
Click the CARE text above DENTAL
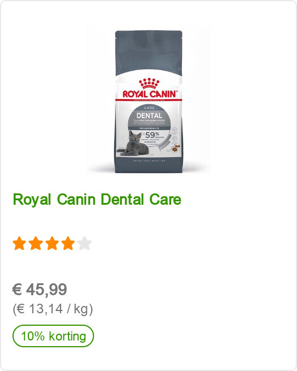(x=149, y=107)
